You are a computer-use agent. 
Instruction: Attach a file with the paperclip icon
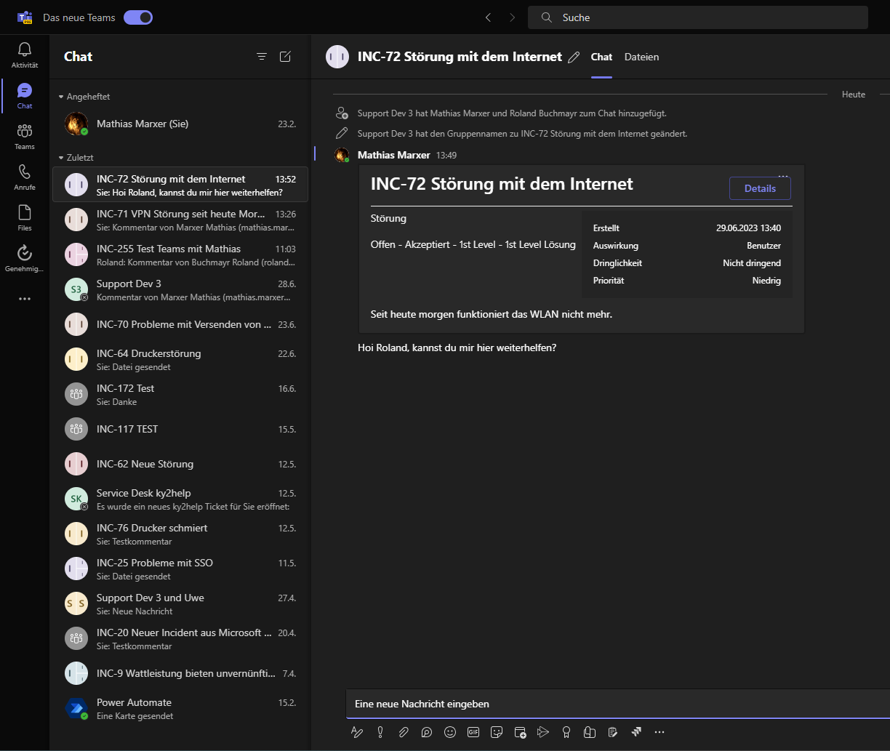coord(404,732)
